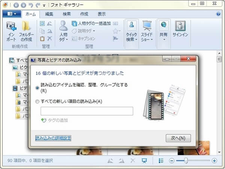Click the Sign in (サインイン) icon
The height and width of the screenshot is (169, 225).
tap(180, 26)
